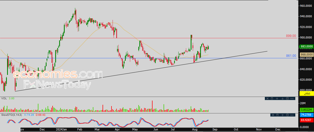This screenshot has height=132, width=314.
Task: Click the Sep time axis label
Action: click(215, 130)
